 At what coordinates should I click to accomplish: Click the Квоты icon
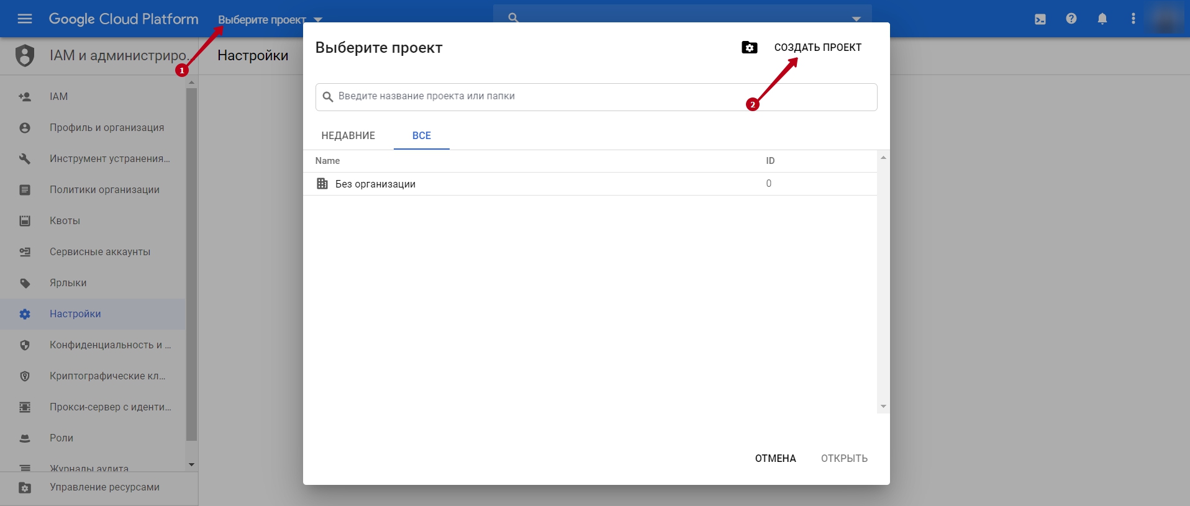25,221
